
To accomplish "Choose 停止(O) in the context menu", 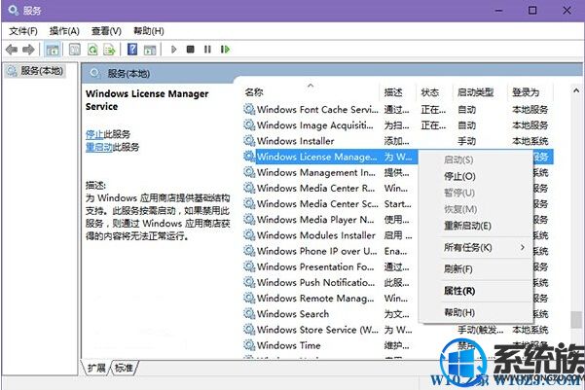I will (475, 176).
